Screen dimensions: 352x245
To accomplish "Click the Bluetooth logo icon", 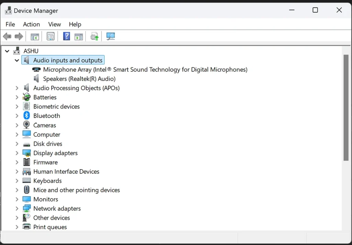I will pos(26,116).
